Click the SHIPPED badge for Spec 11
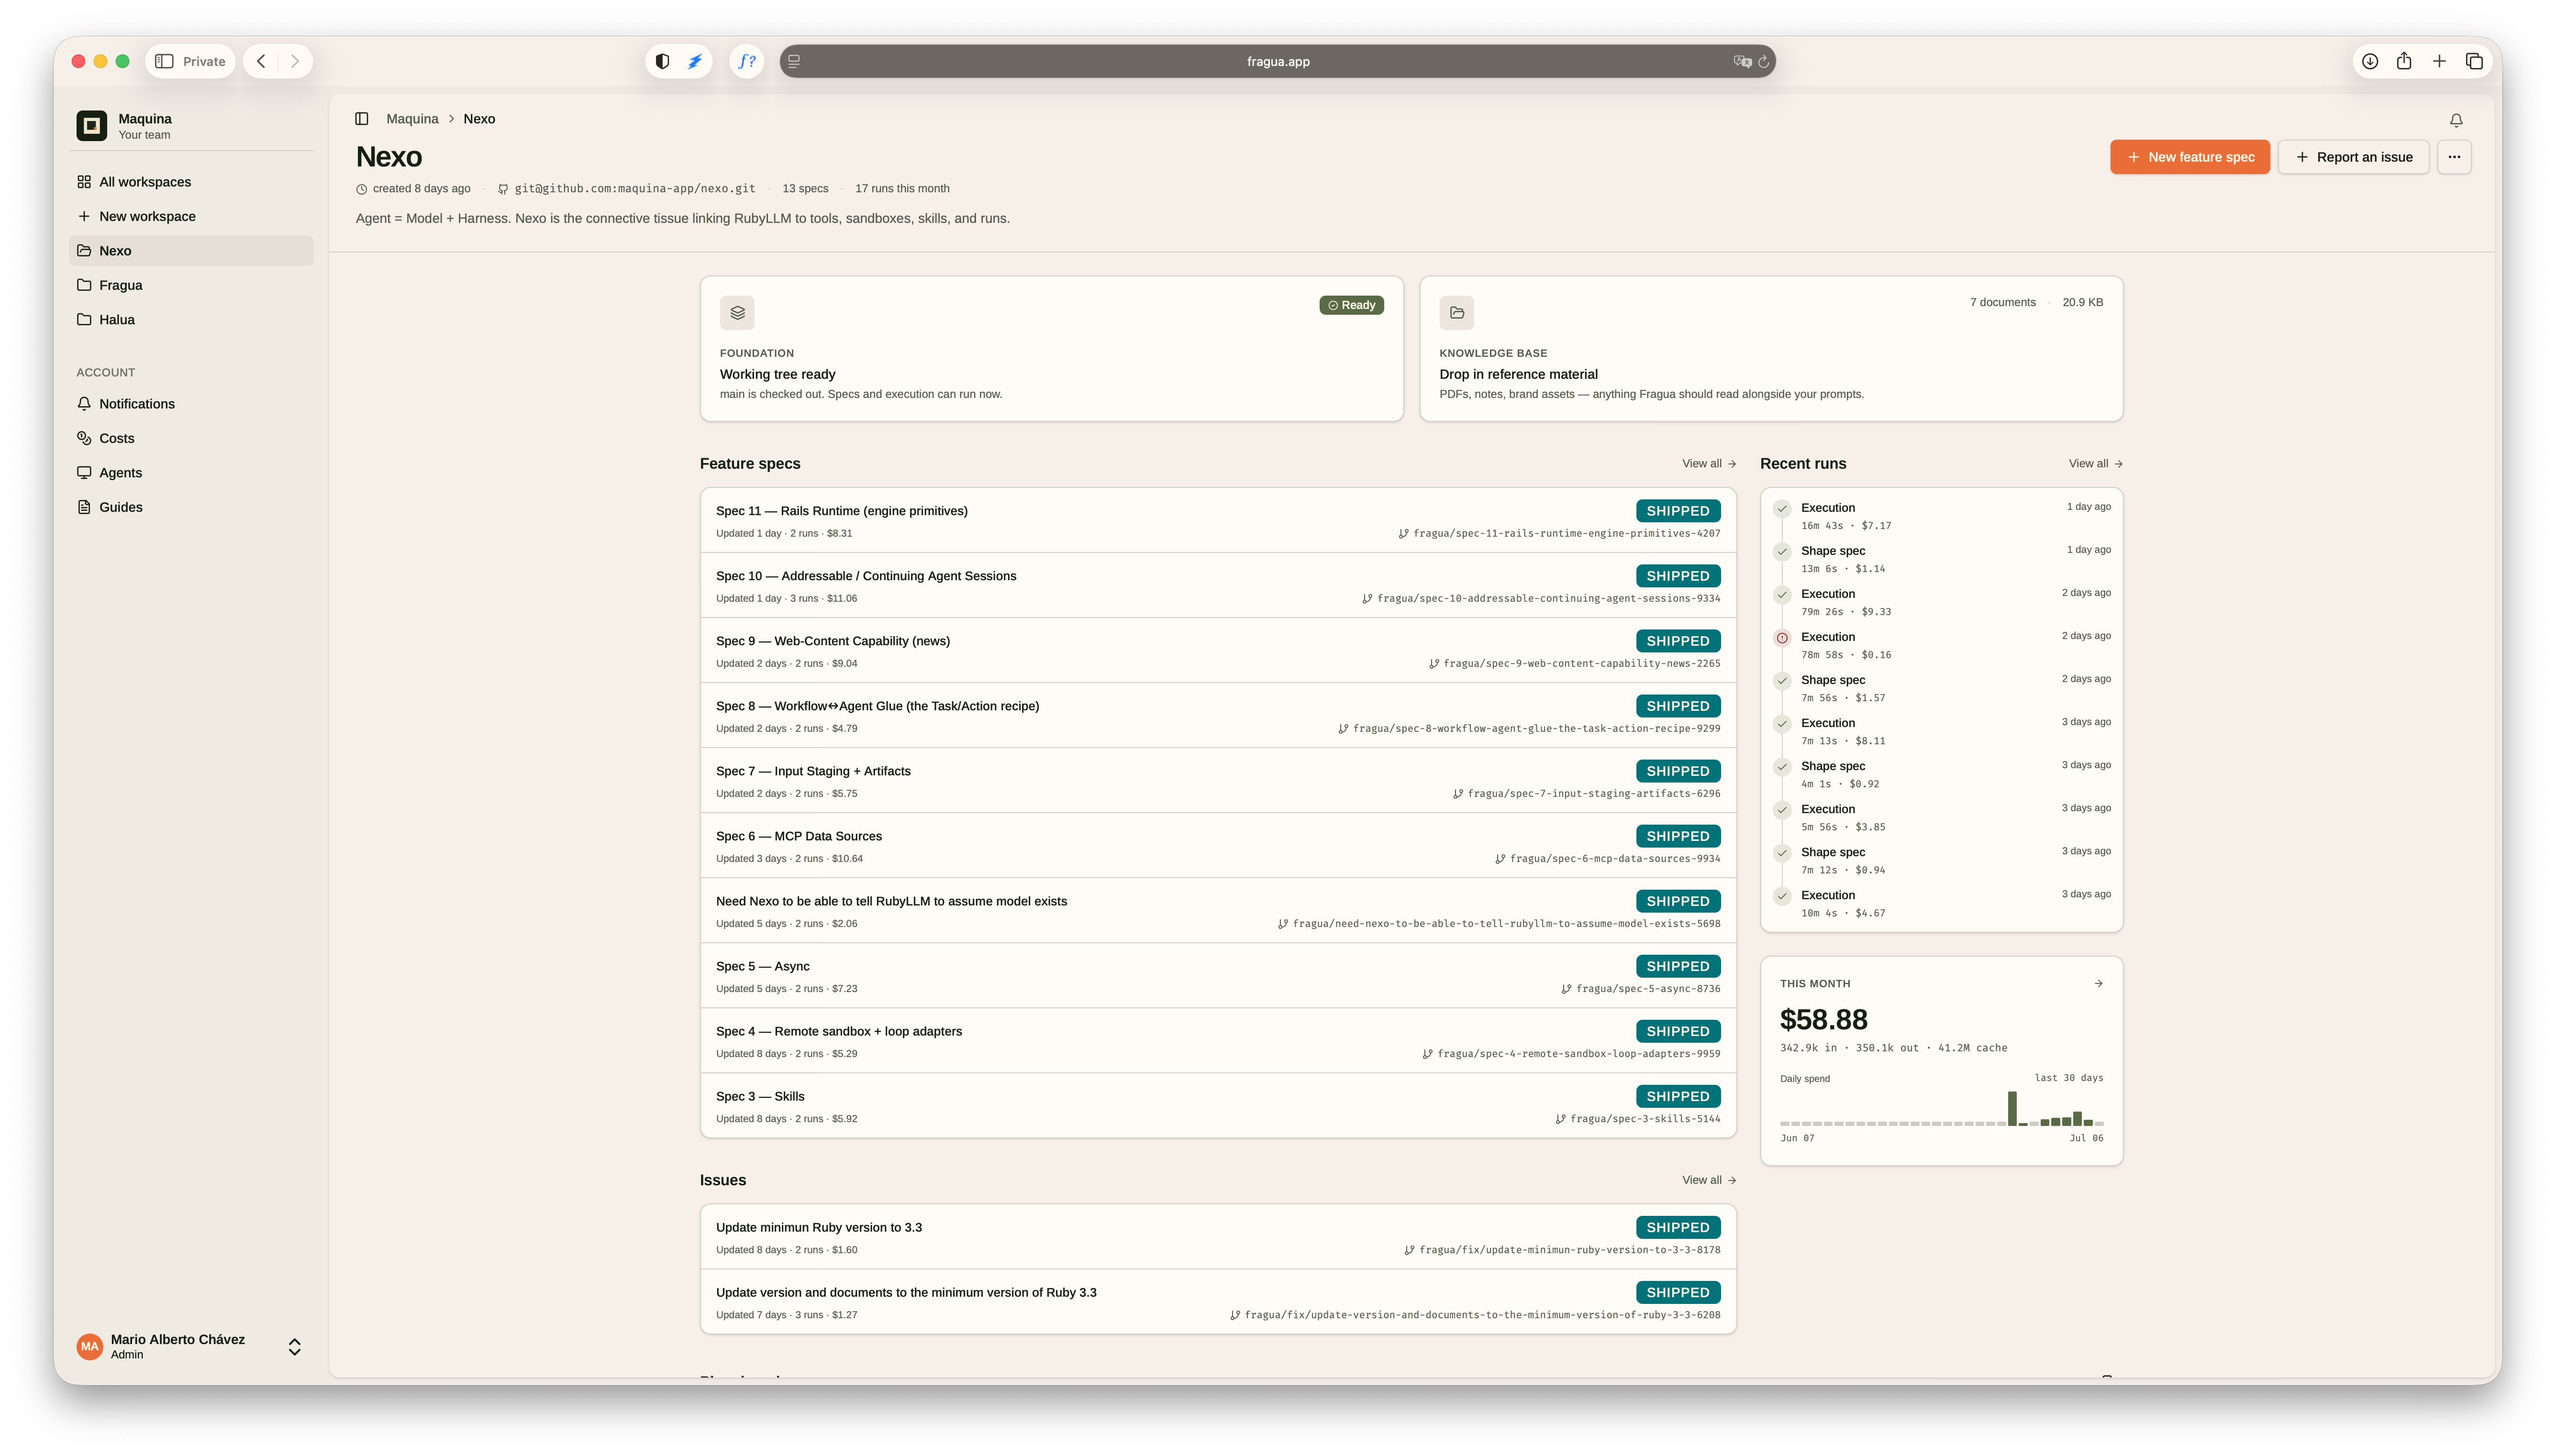 coord(1677,511)
